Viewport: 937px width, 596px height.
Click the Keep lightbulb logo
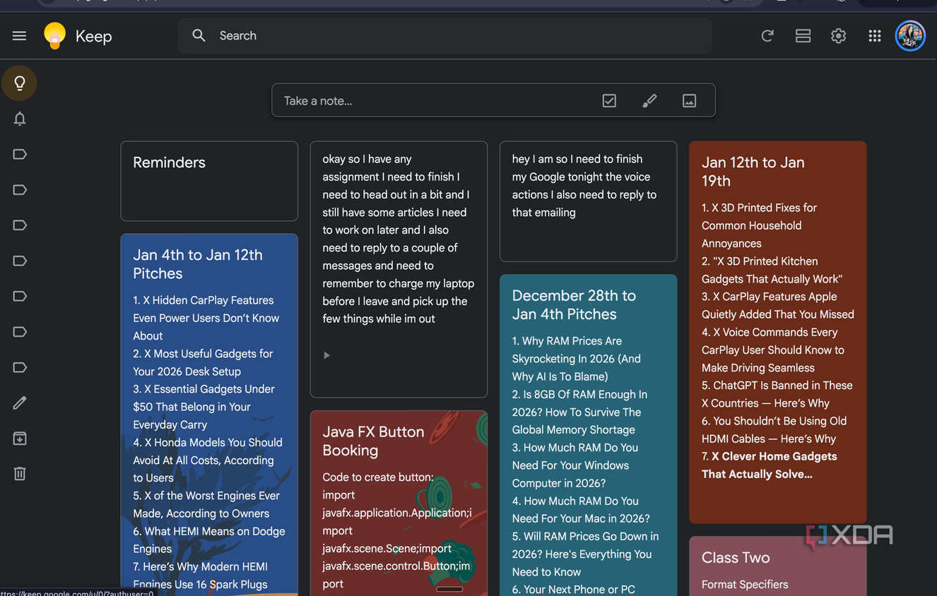click(54, 36)
